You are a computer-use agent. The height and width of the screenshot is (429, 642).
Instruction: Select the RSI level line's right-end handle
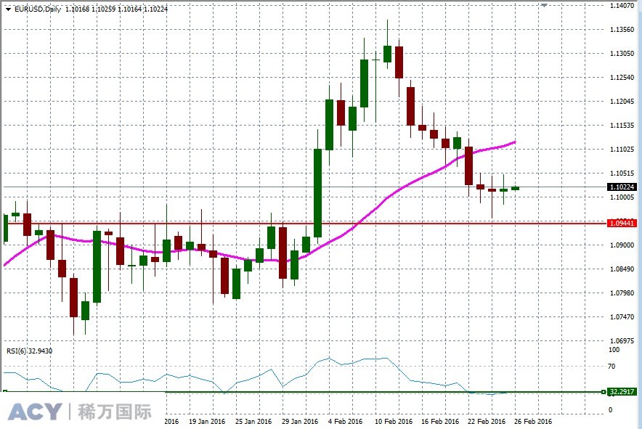point(604,392)
